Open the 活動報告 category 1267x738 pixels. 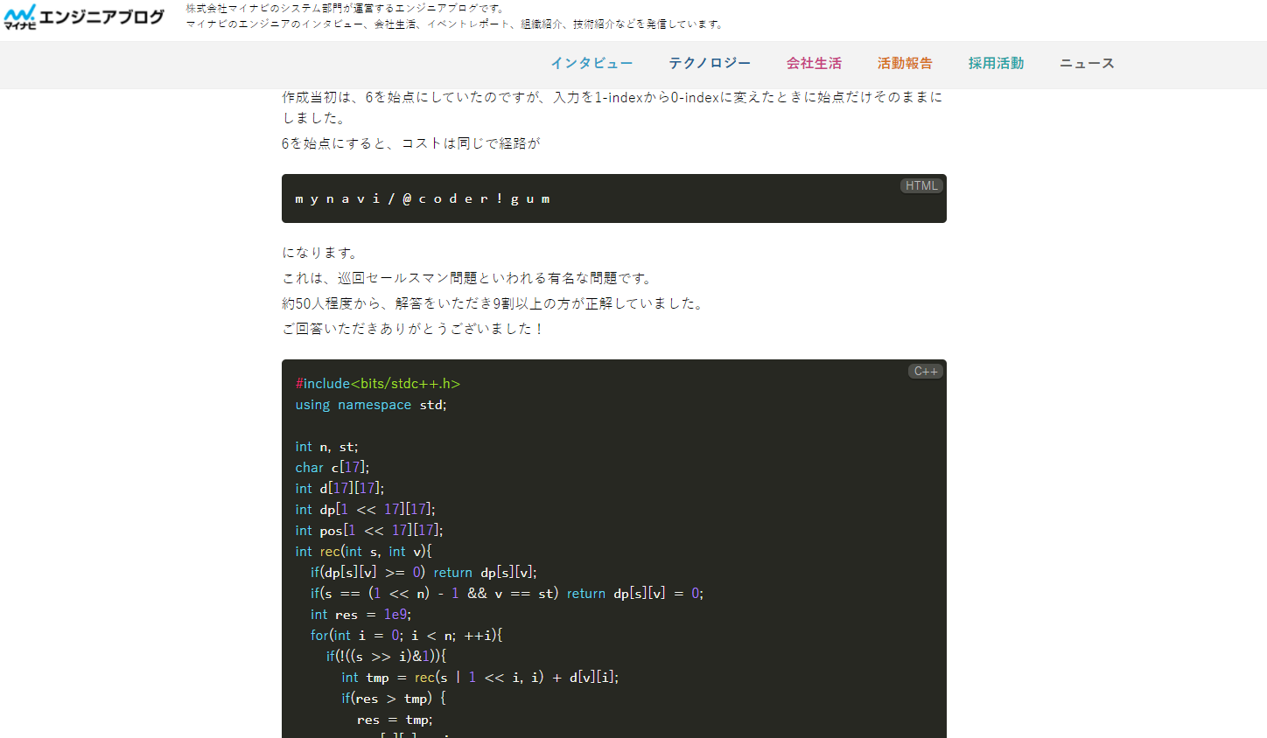[905, 63]
